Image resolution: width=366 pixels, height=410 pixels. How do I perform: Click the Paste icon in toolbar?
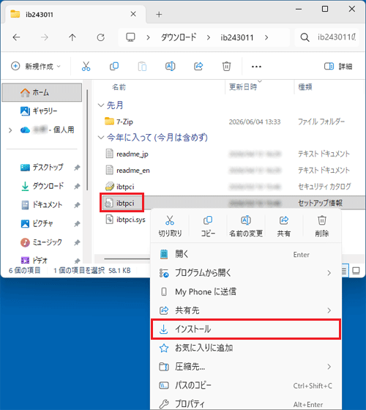142,67
